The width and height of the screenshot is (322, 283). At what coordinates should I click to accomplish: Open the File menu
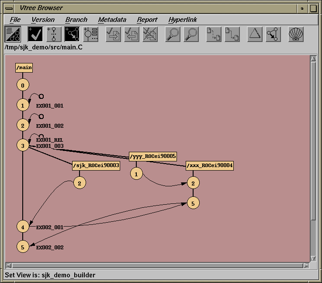point(15,20)
